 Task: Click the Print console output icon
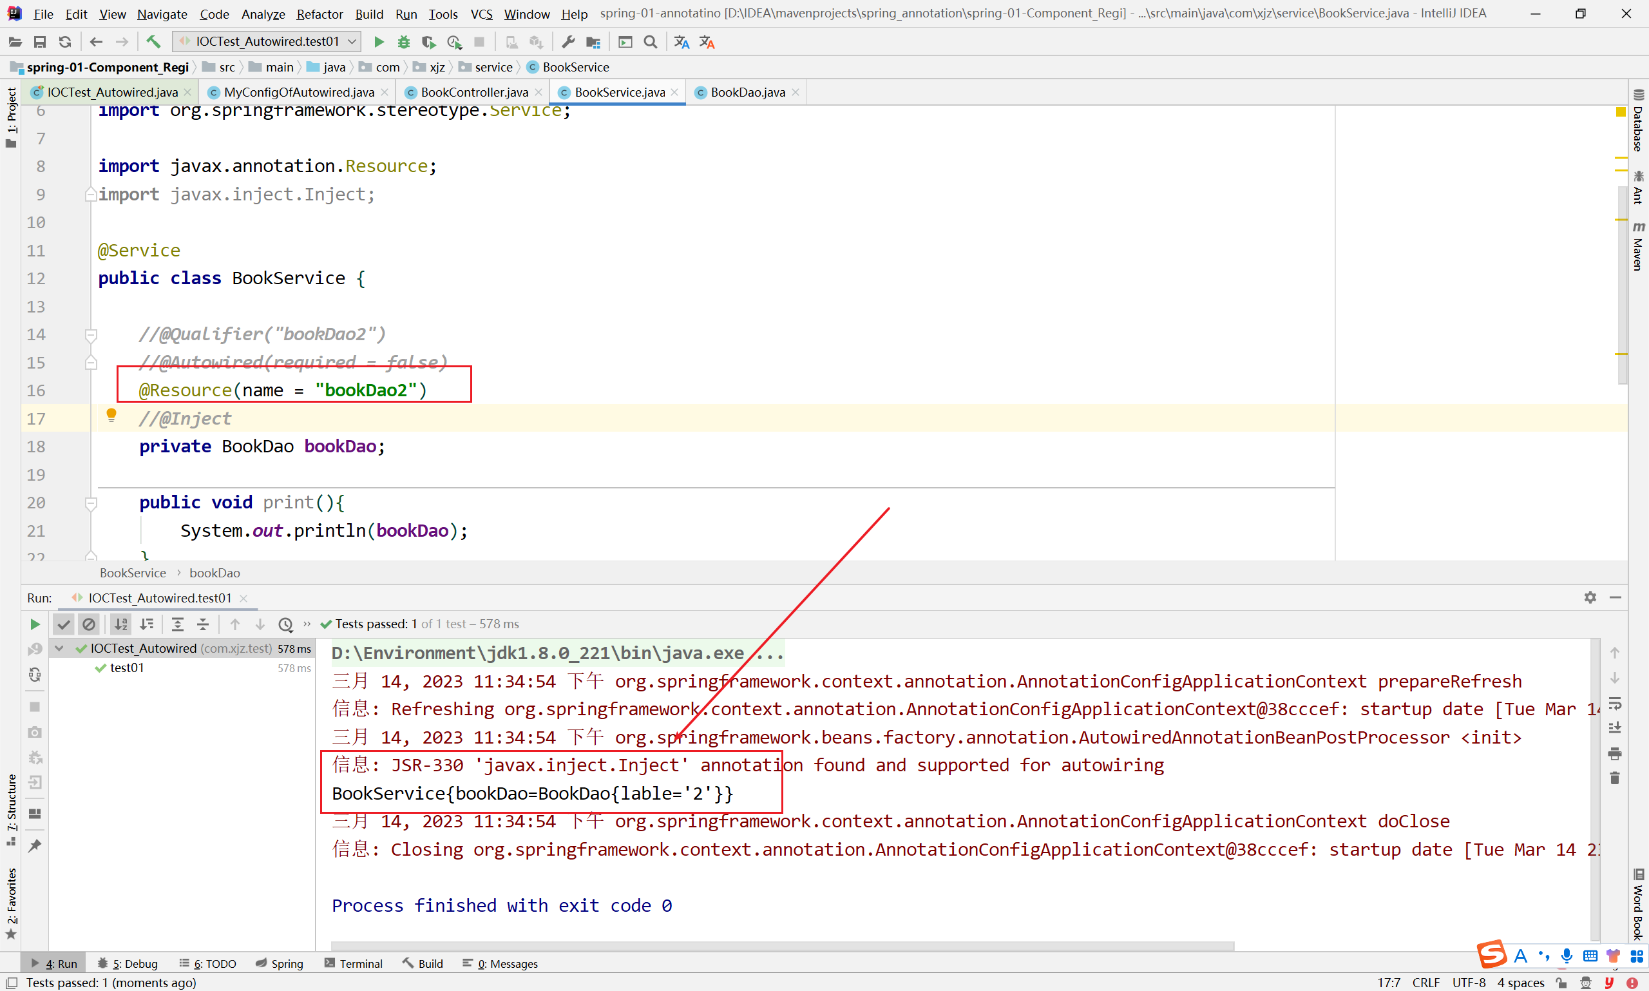point(1615,753)
